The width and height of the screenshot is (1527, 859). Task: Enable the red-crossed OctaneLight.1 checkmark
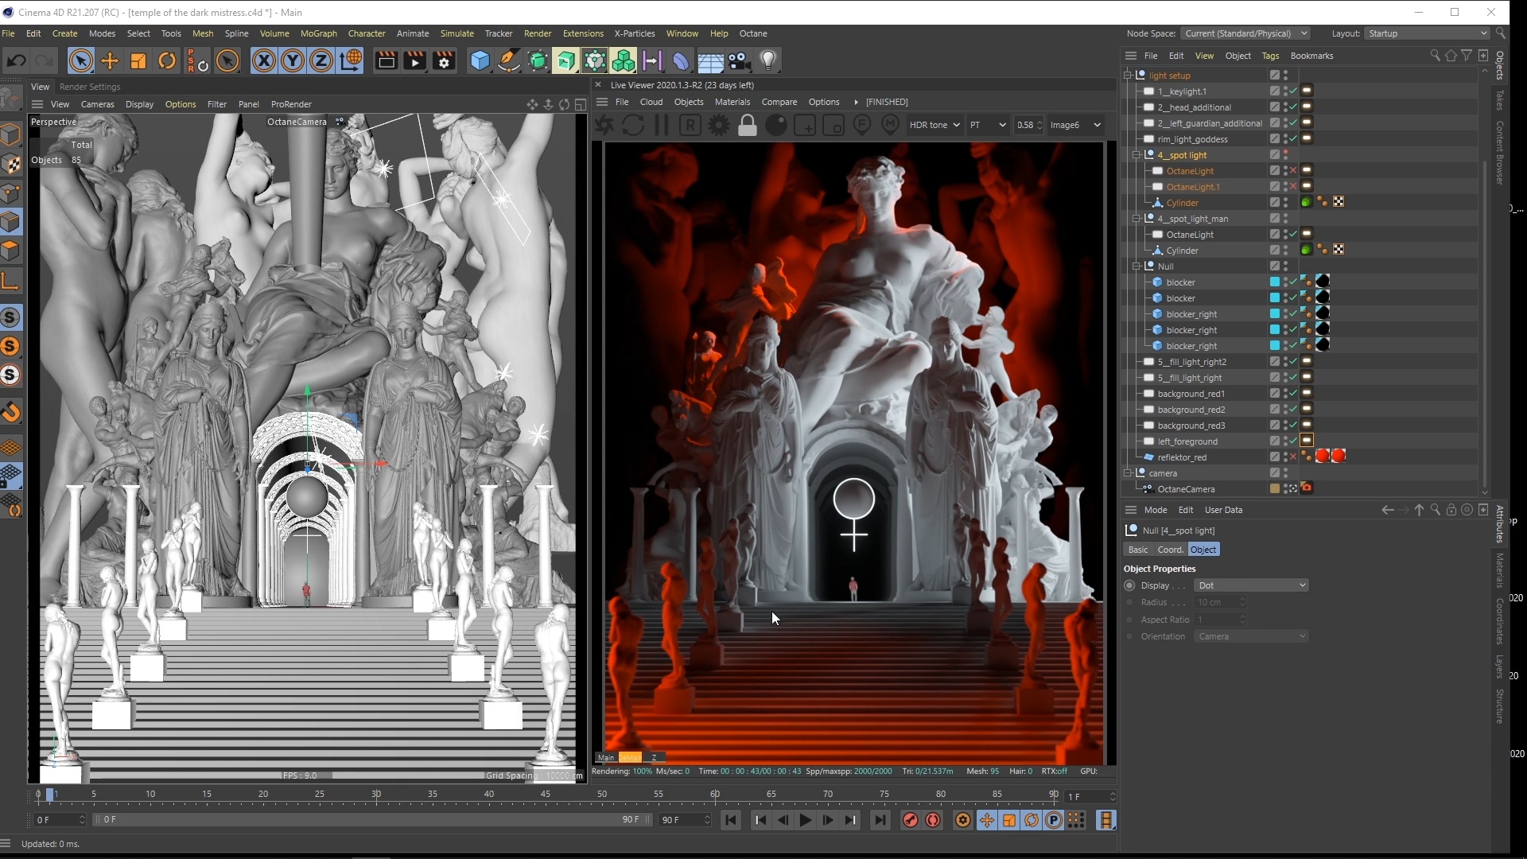click(x=1293, y=187)
